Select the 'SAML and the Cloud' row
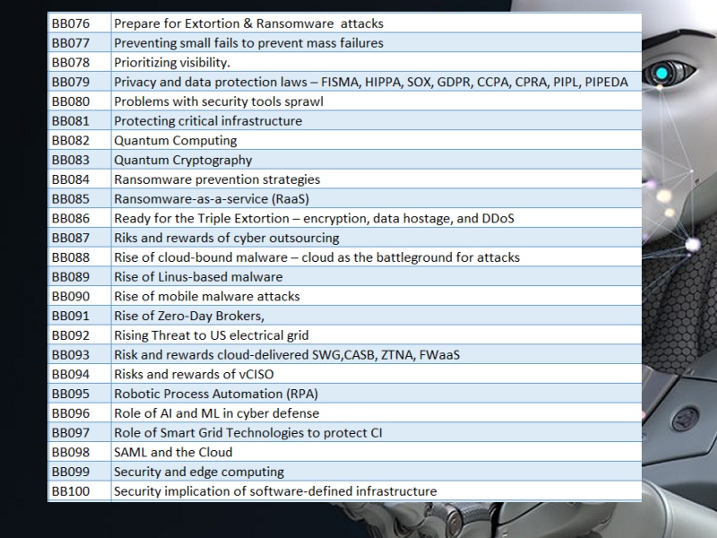 click(173, 452)
